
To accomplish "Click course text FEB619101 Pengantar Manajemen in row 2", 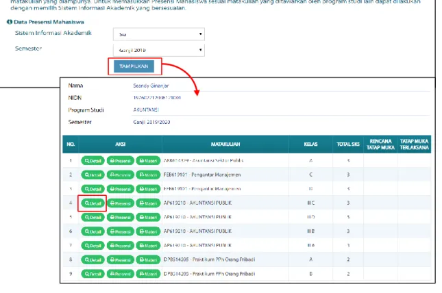I will (202, 175).
